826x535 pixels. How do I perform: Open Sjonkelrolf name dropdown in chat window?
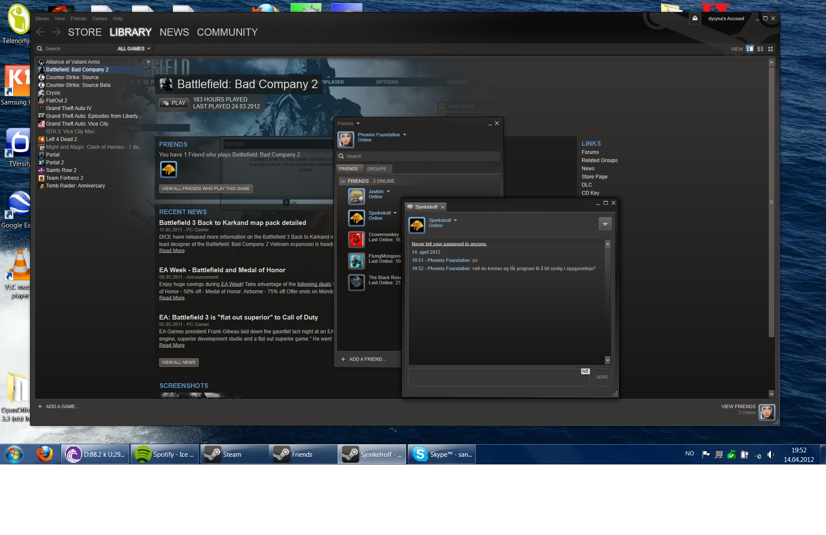pos(455,220)
